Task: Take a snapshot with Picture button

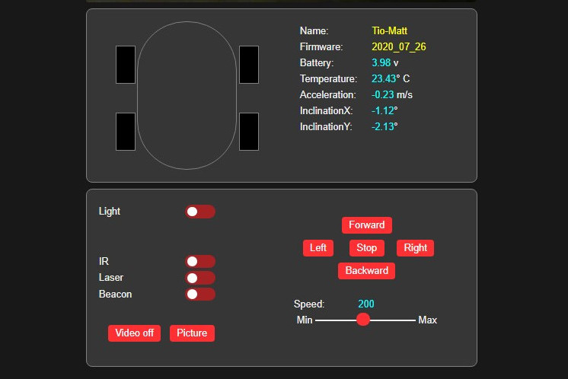Action: (192, 333)
